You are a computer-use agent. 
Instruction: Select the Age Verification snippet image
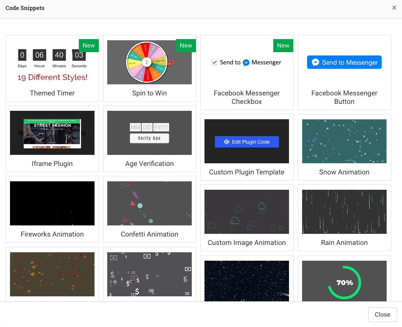pos(149,133)
